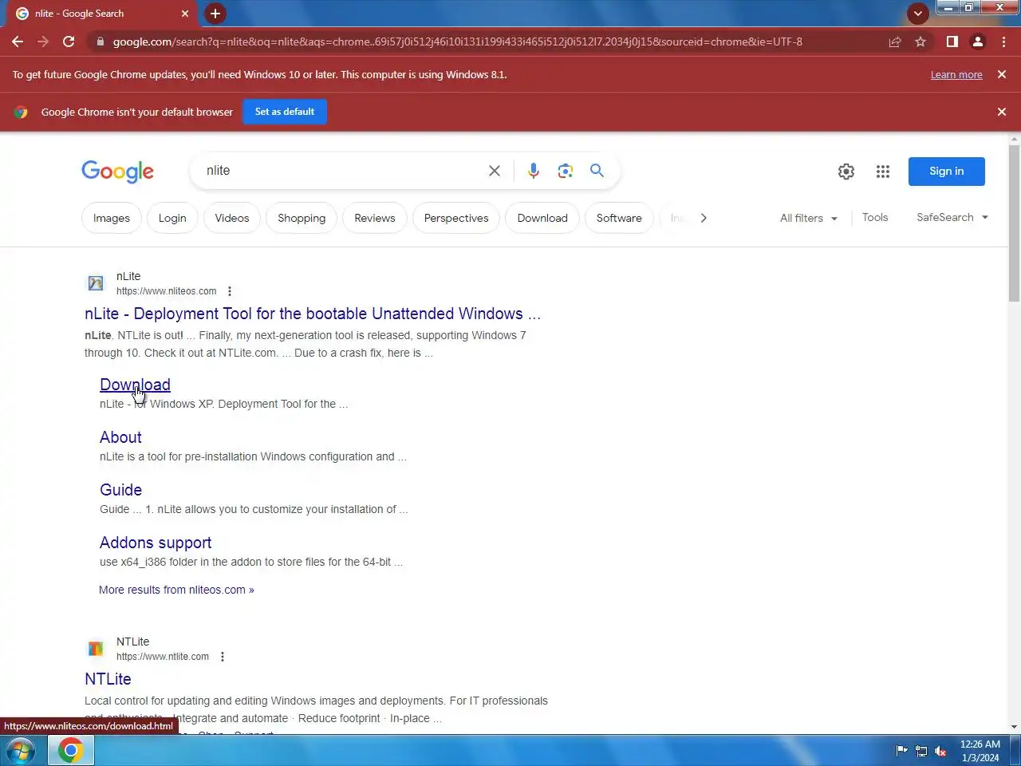Click the browser forward arrow
1021x766 pixels.
43,41
